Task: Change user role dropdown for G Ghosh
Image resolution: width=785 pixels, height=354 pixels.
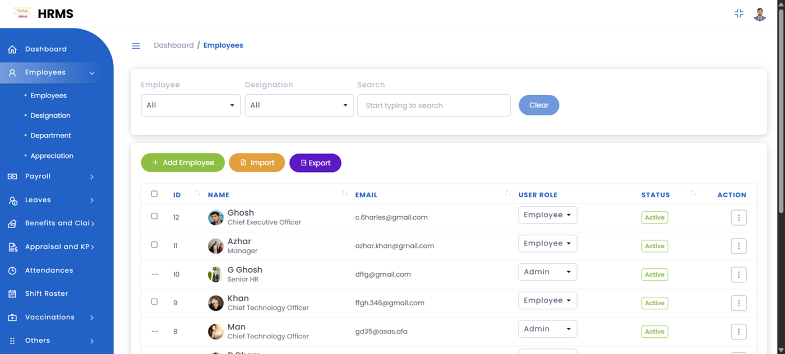Action: 547,272
